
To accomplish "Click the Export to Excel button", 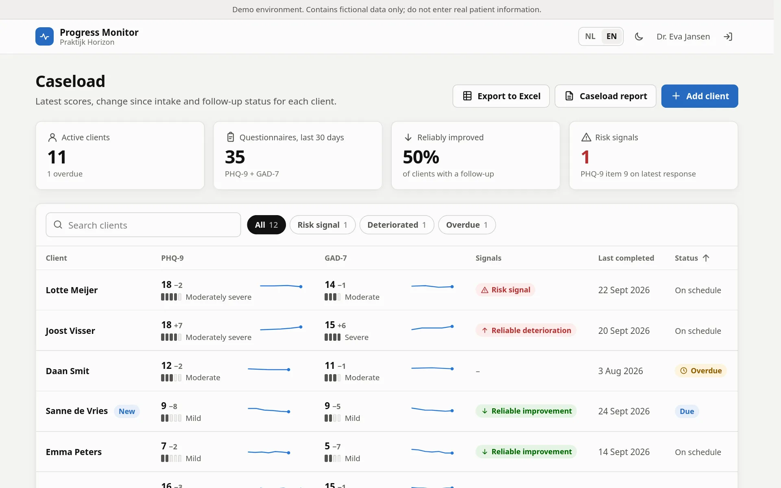I will [x=501, y=96].
